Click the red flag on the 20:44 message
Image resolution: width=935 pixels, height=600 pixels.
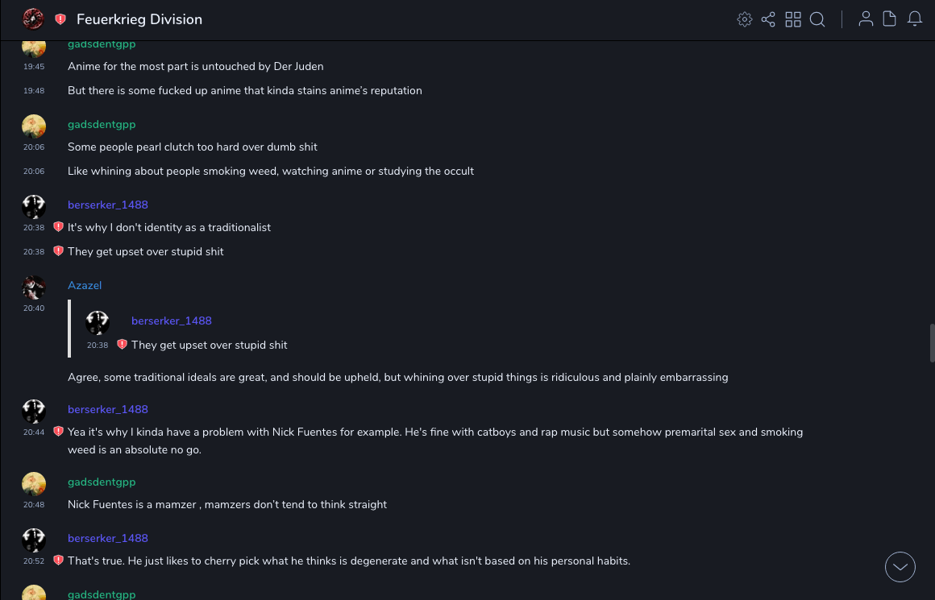[x=58, y=432]
